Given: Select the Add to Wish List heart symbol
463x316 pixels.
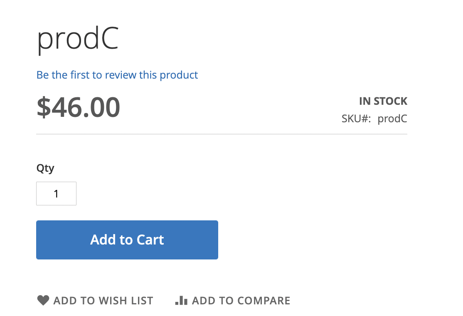Looking at the screenshot, I should pos(43,300).
